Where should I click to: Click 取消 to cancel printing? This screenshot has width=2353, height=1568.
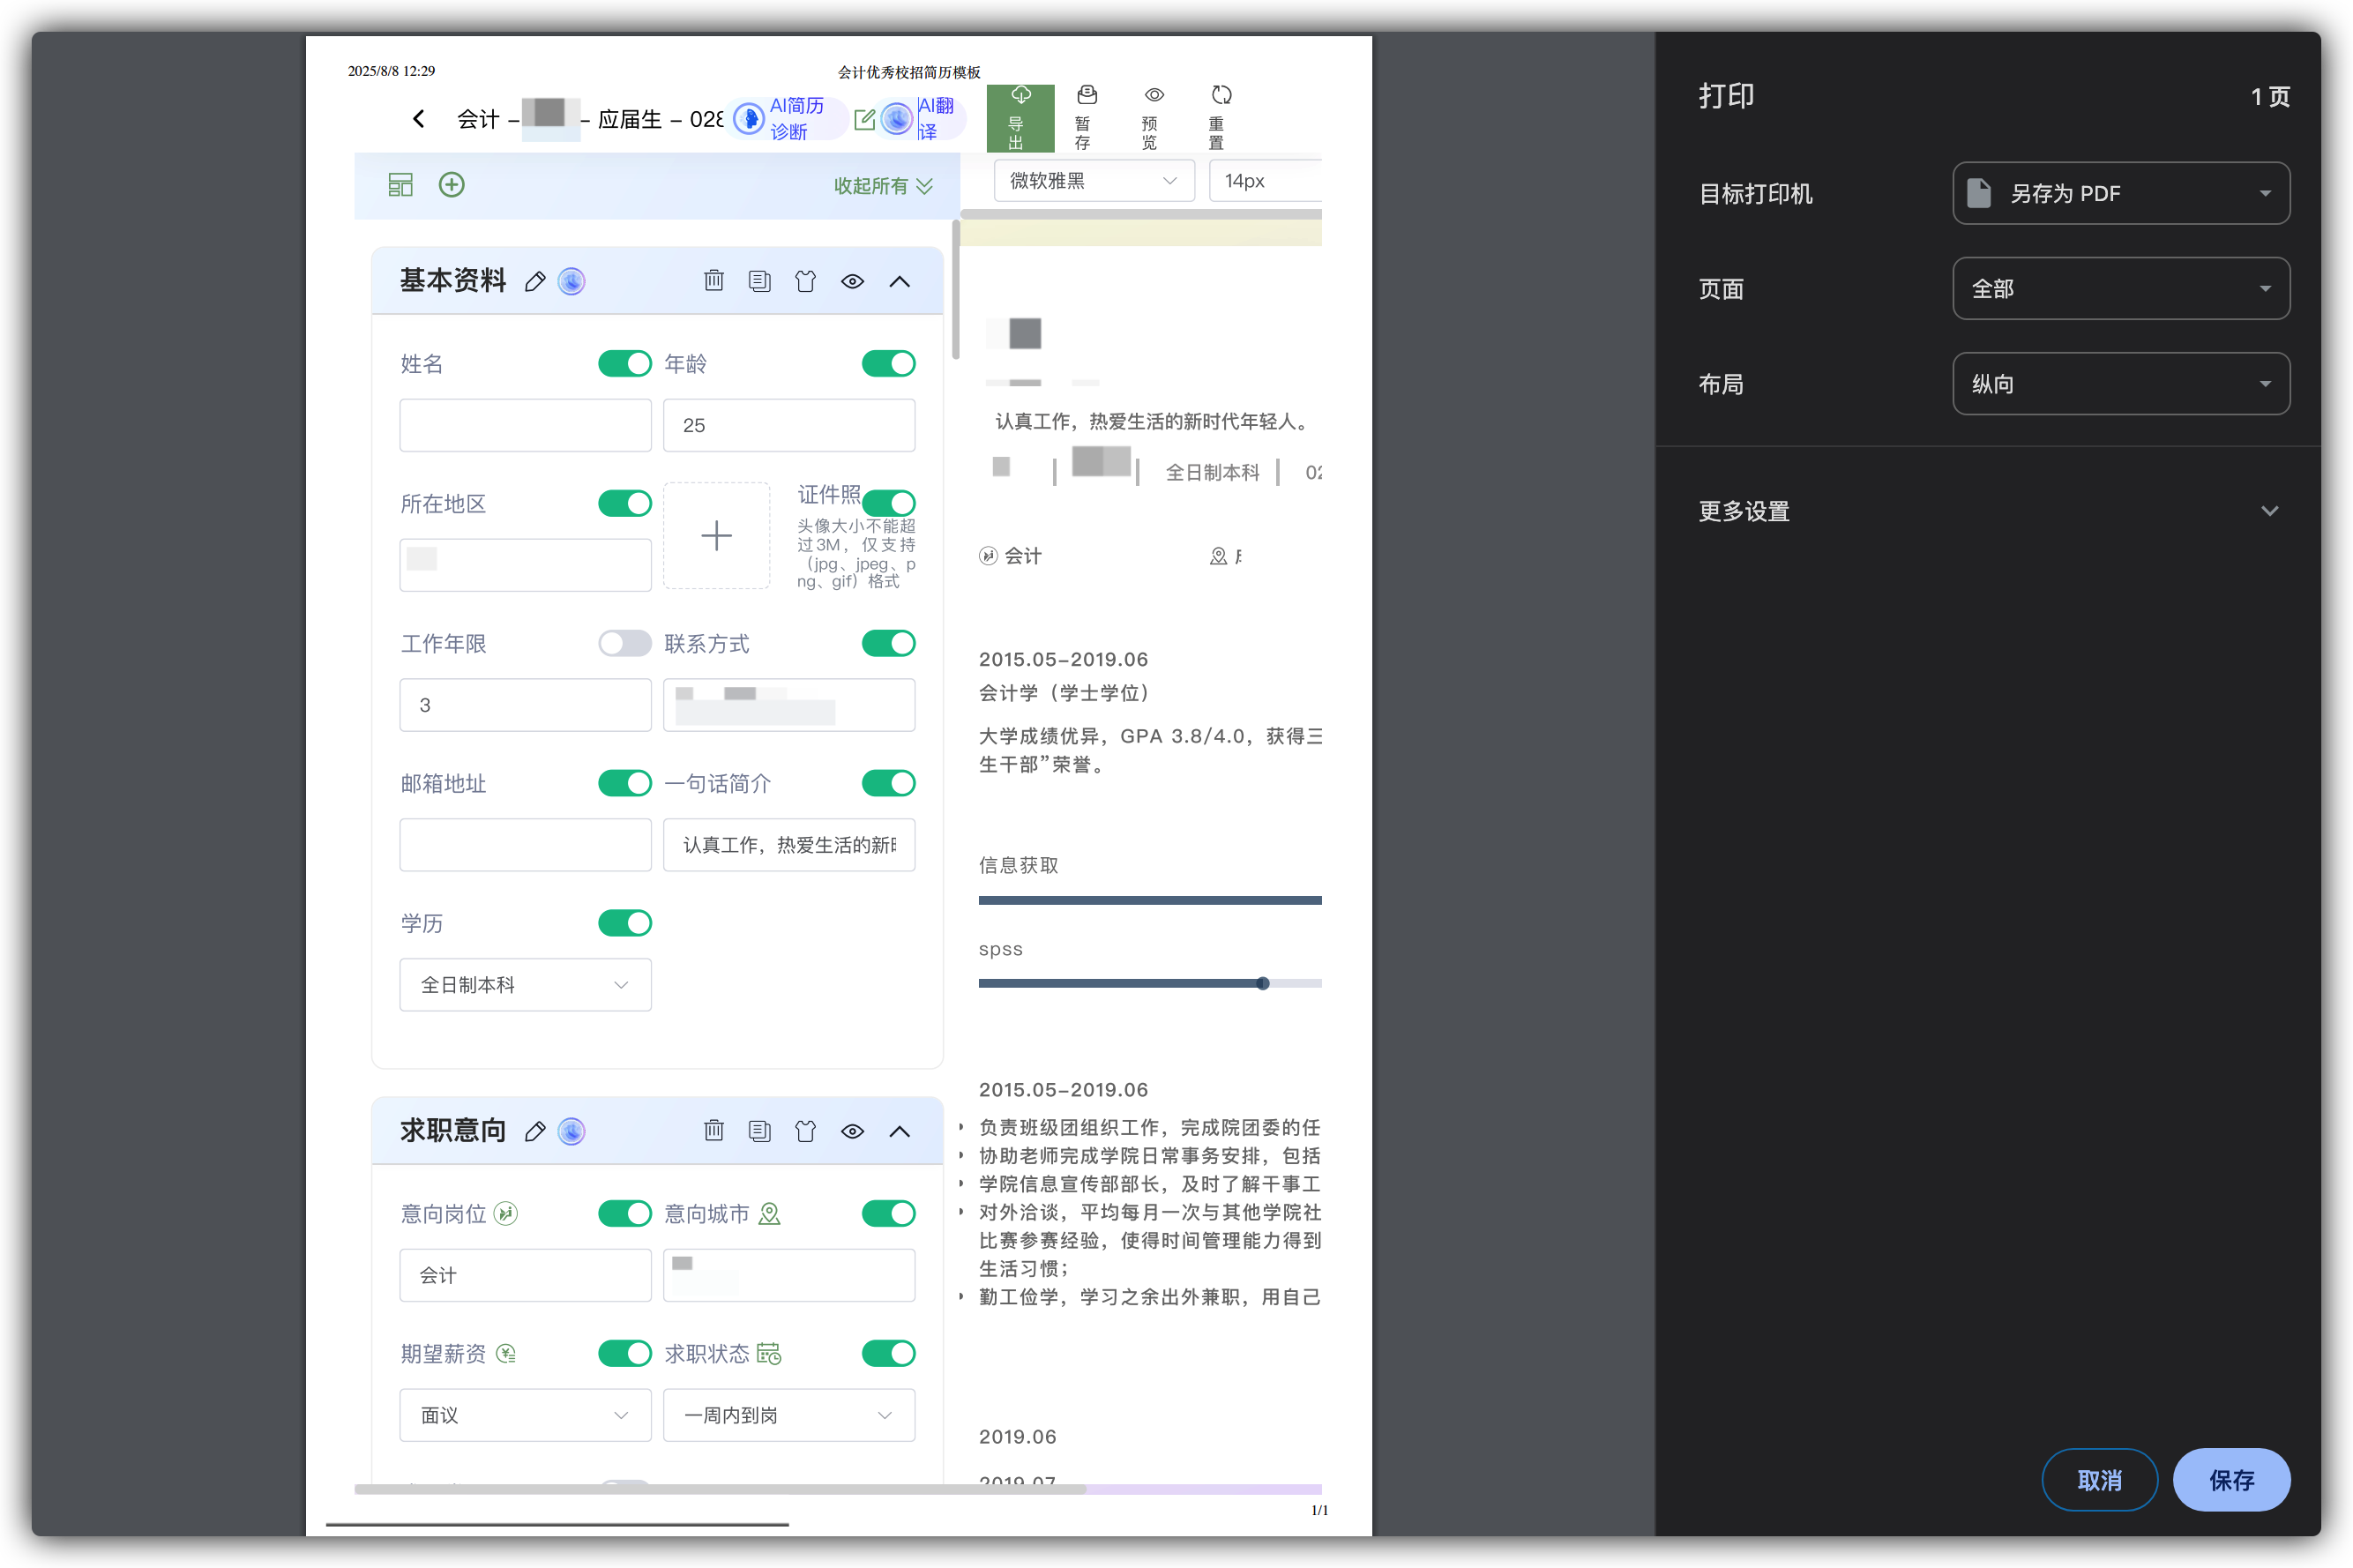[x=2098, y=1479]
